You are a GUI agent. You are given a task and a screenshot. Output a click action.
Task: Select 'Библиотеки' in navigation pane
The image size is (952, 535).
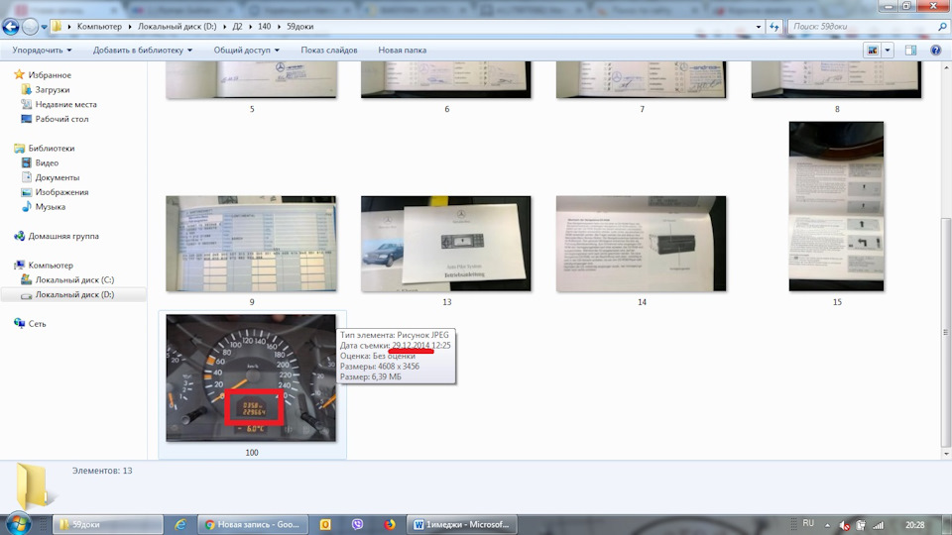(x=51, y=148)
